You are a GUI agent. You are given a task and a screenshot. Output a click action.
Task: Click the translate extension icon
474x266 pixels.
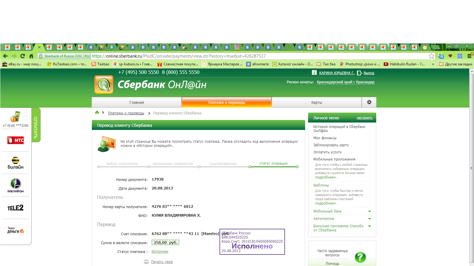point(441,56)
